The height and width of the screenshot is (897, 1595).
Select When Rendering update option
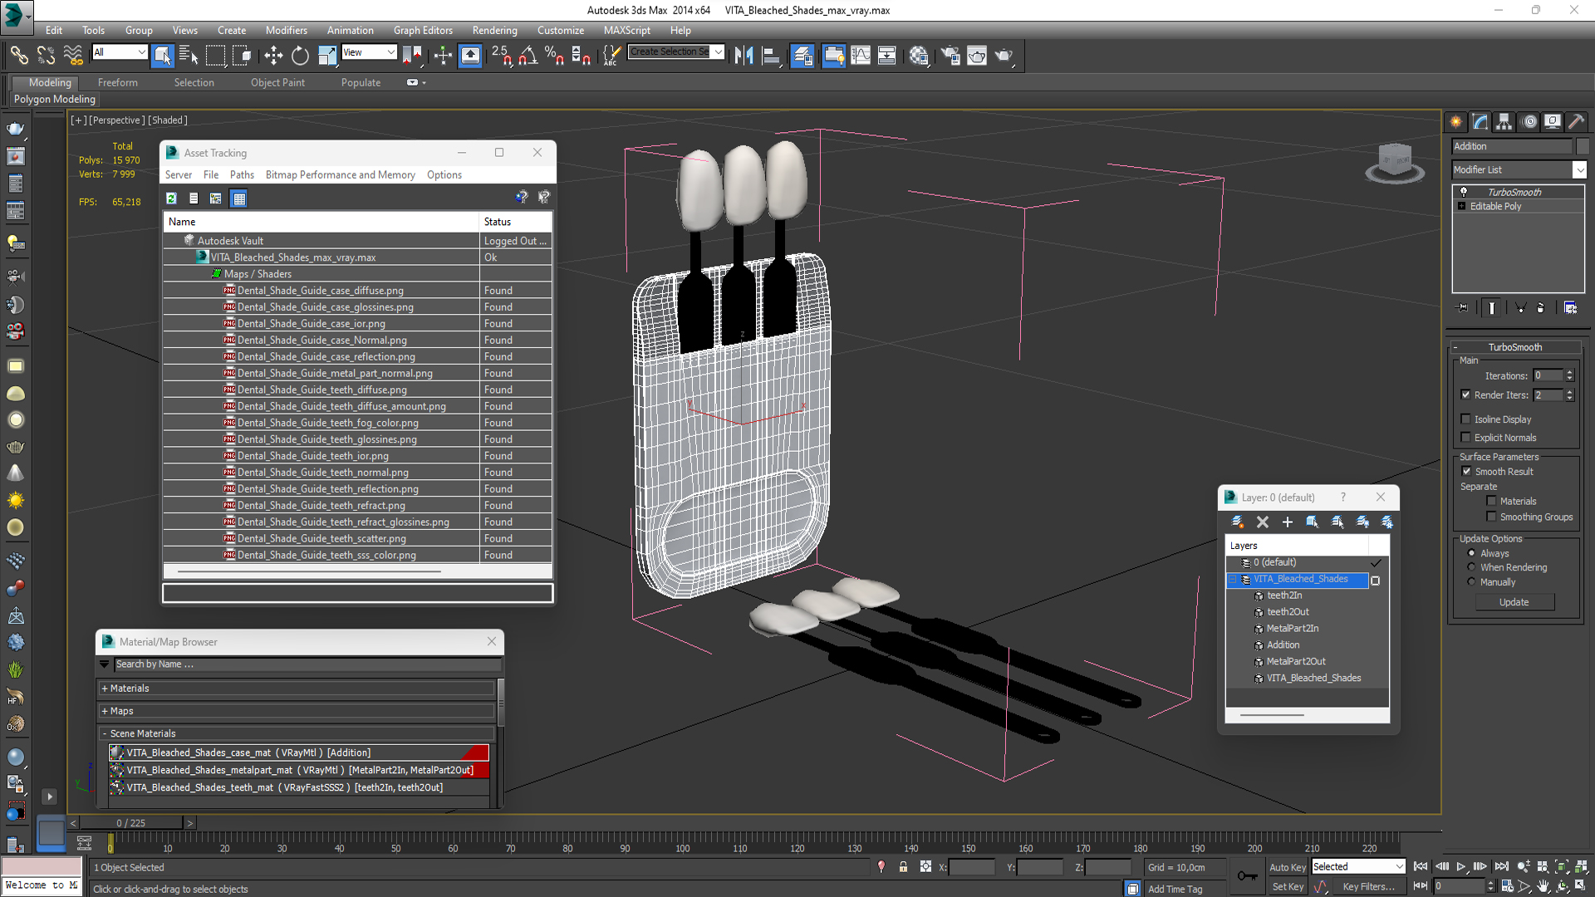1472,567
